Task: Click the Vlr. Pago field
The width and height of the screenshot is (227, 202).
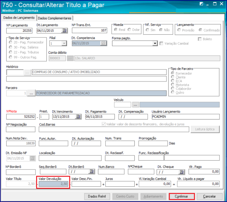Action: point(204,172)
